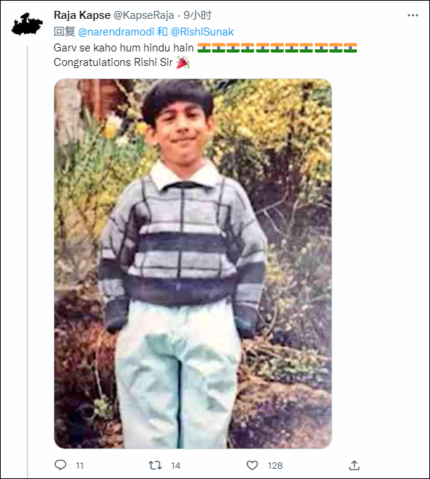This screenshot has width=430, height=479.
Task: Enlarge the boy in garden photo
Action: [193, 264]
